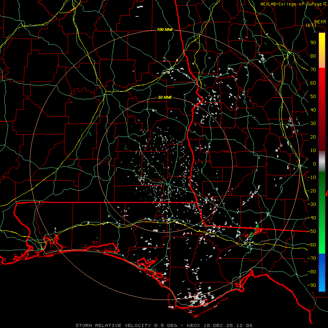This screenshot has height=328, width=328.
Task: Click the "-40" scale value label
Action: click(312, 218)
